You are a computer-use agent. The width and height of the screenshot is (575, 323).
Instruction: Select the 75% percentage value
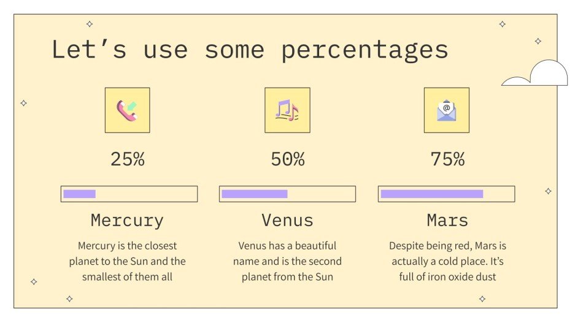(447, 159)
